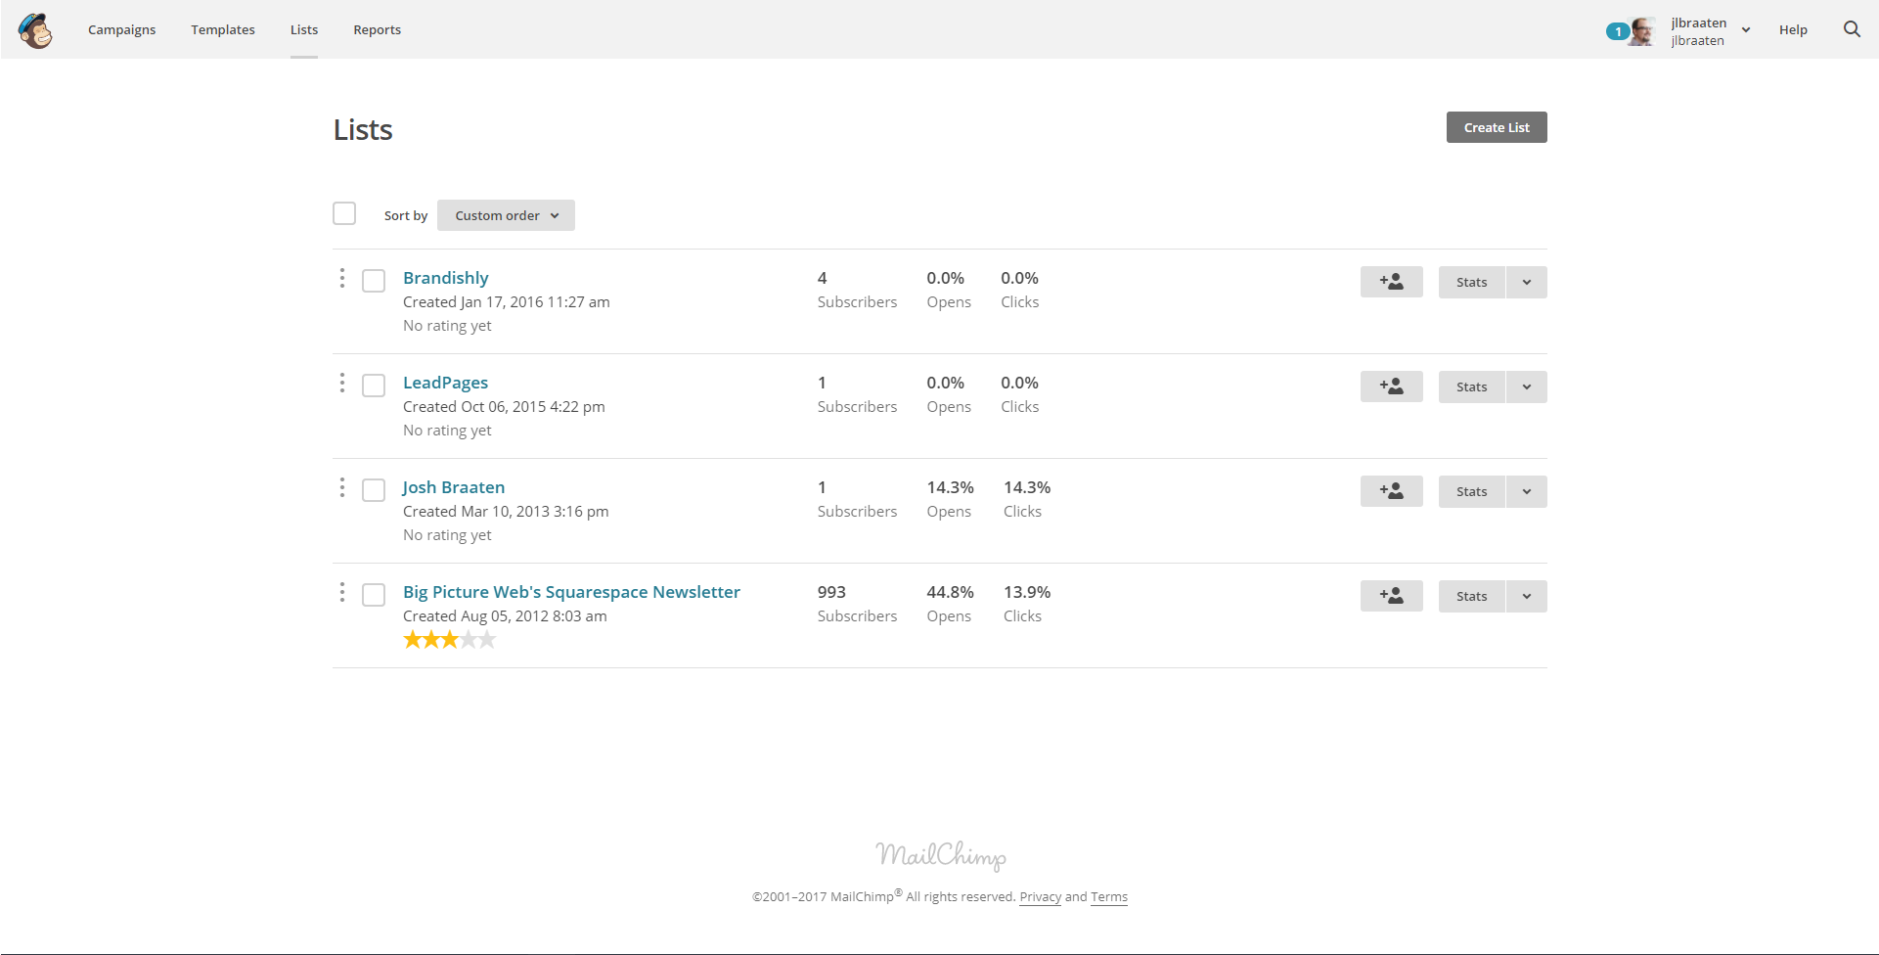Screen dimensions: 1879x955
Task: Check the Josh Braaten list checkbox
Action: [x=374, y=490]
